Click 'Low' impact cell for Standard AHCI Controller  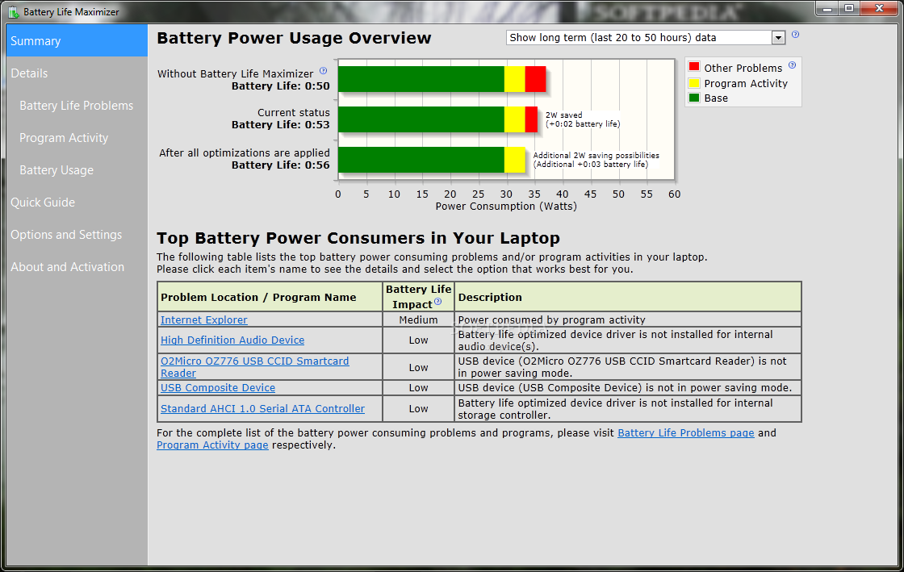coord(419,408)
